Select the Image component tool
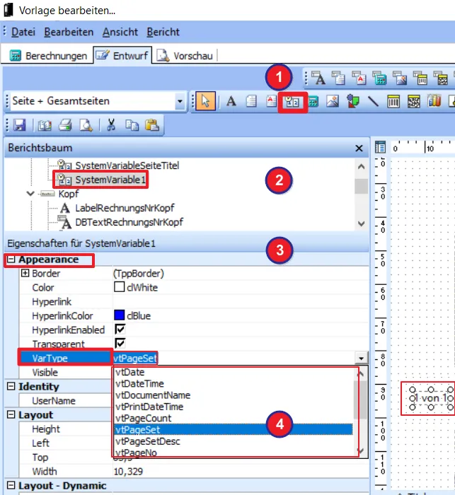This screenshot has height=495, width=455. (332, 101)
